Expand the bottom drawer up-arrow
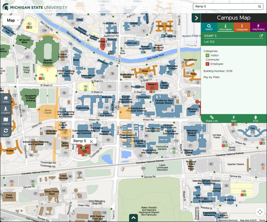The height and width of the screenshot is (222, 267). tap(133, 218)
